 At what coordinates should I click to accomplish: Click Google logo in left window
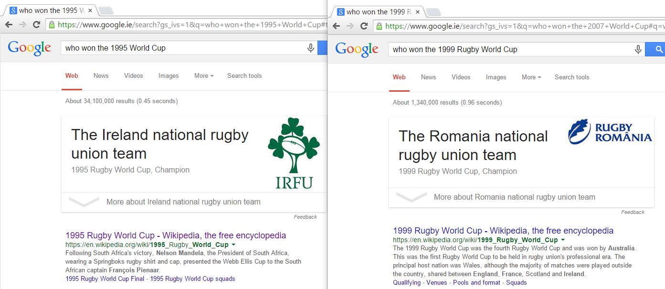tap(29, 47)
